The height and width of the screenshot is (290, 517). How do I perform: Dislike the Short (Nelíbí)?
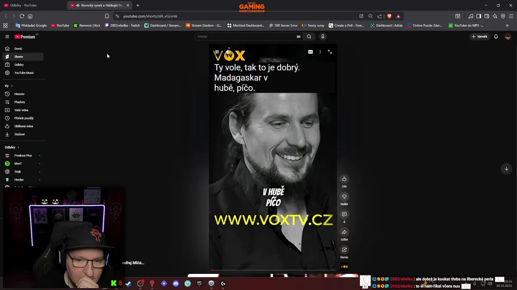pos(344,197)
